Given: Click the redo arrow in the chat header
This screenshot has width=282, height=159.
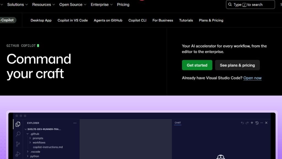Looking at the screenshot, I should pyautogui.click(x=247, y=123).
